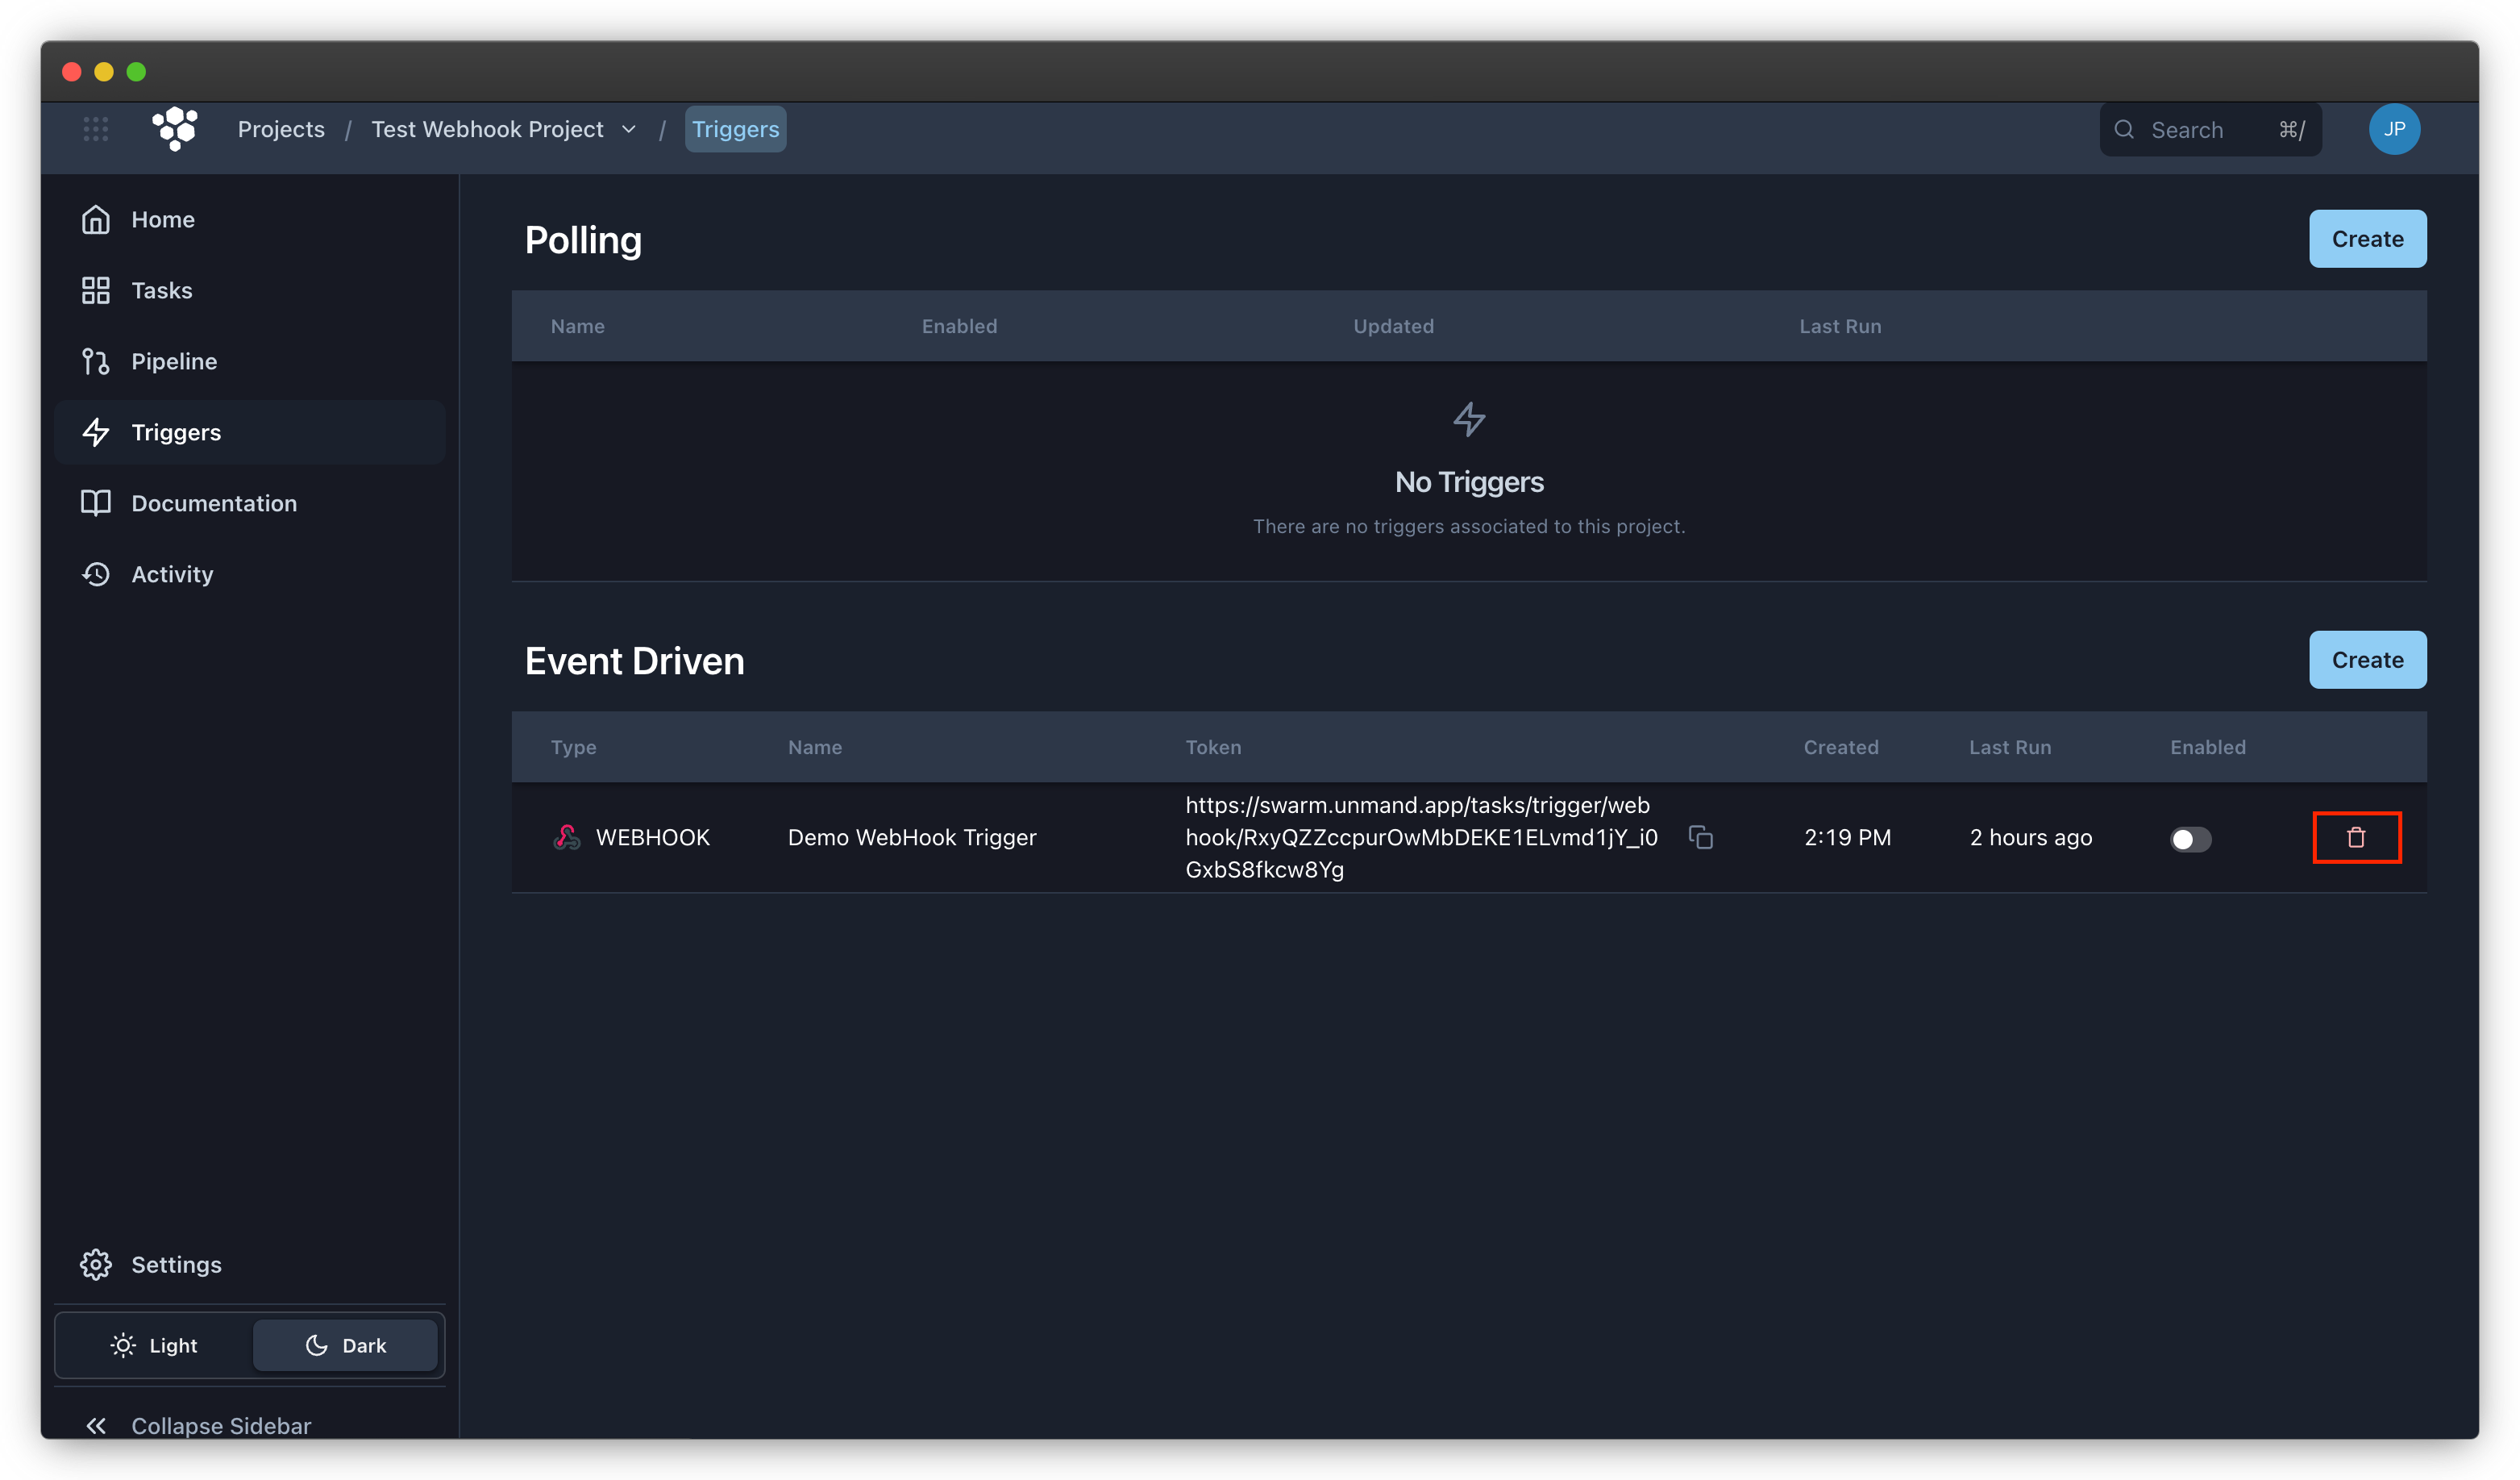The image size is (2520, 1480).
Task: Click the hexagon swarm logo
Action: point(175,129)
